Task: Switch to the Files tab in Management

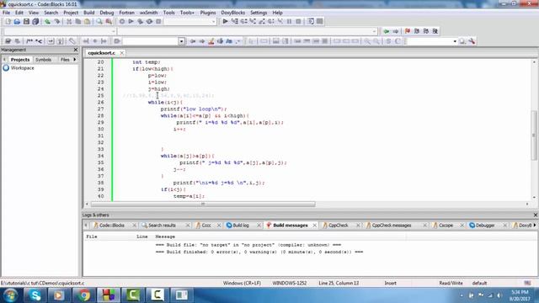Action: click(65, 60)
